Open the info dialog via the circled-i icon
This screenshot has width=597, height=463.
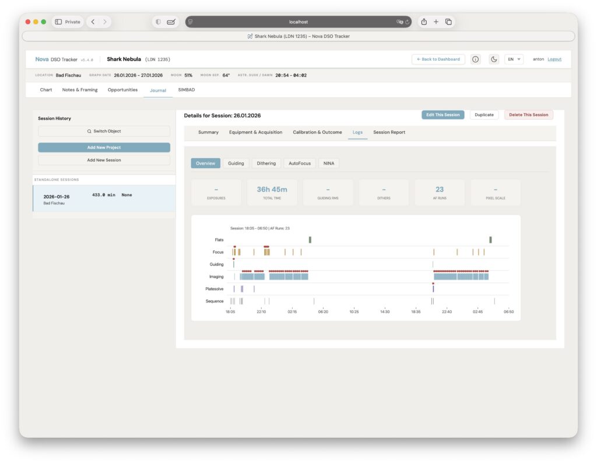click(x=476, y=59)
